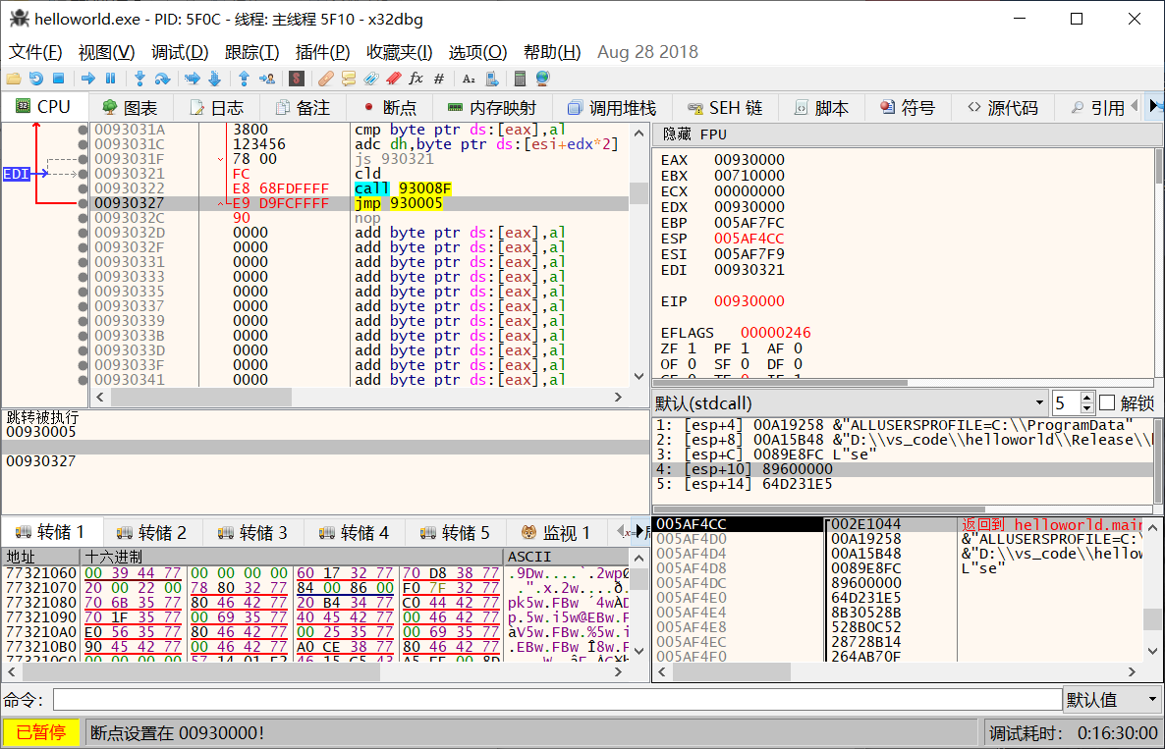
Task: Show the labels list (tags icon)
Action: coord(371,79)
